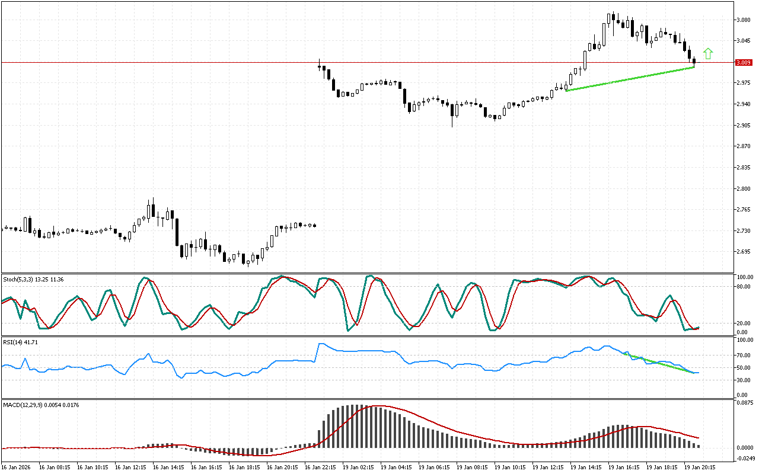This screenshot has width=759, height=474.
Task: Click the 16 Jan 22:15 time label
Action: click(320, 467)
